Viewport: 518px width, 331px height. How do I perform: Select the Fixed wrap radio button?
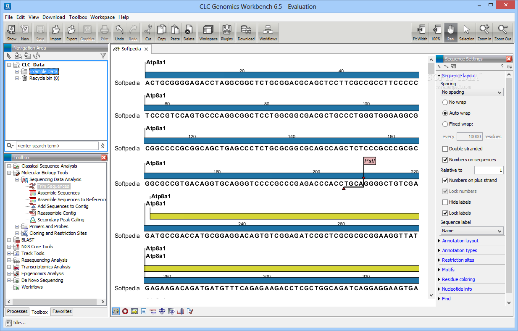pos(445,124)
